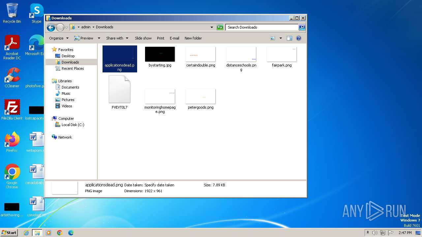Select the Skype desktop shortcut
Viewport: 422px width, 237px height.
[x=36, y=13]
